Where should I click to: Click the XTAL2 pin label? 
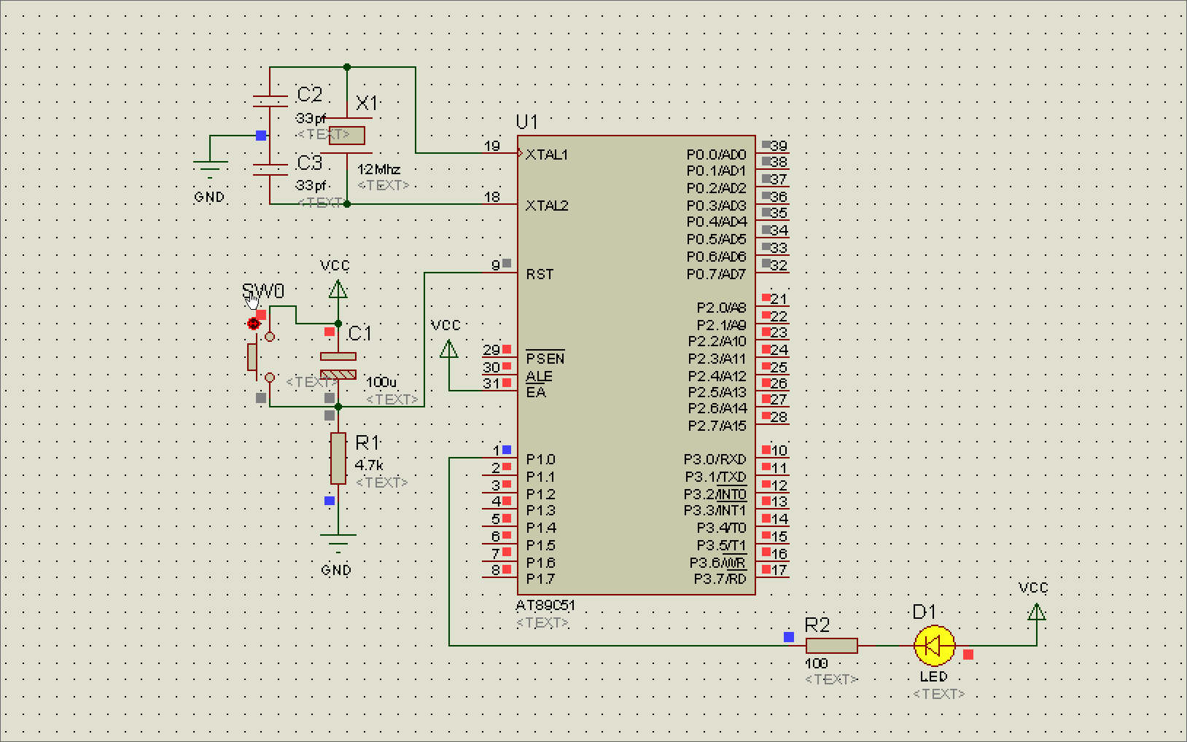(x=547, y=206)
